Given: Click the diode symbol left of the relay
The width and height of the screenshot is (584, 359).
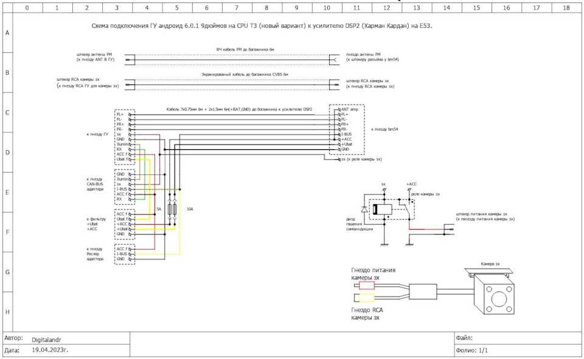Looking at the screenshot, I should (x=364, y=209).
